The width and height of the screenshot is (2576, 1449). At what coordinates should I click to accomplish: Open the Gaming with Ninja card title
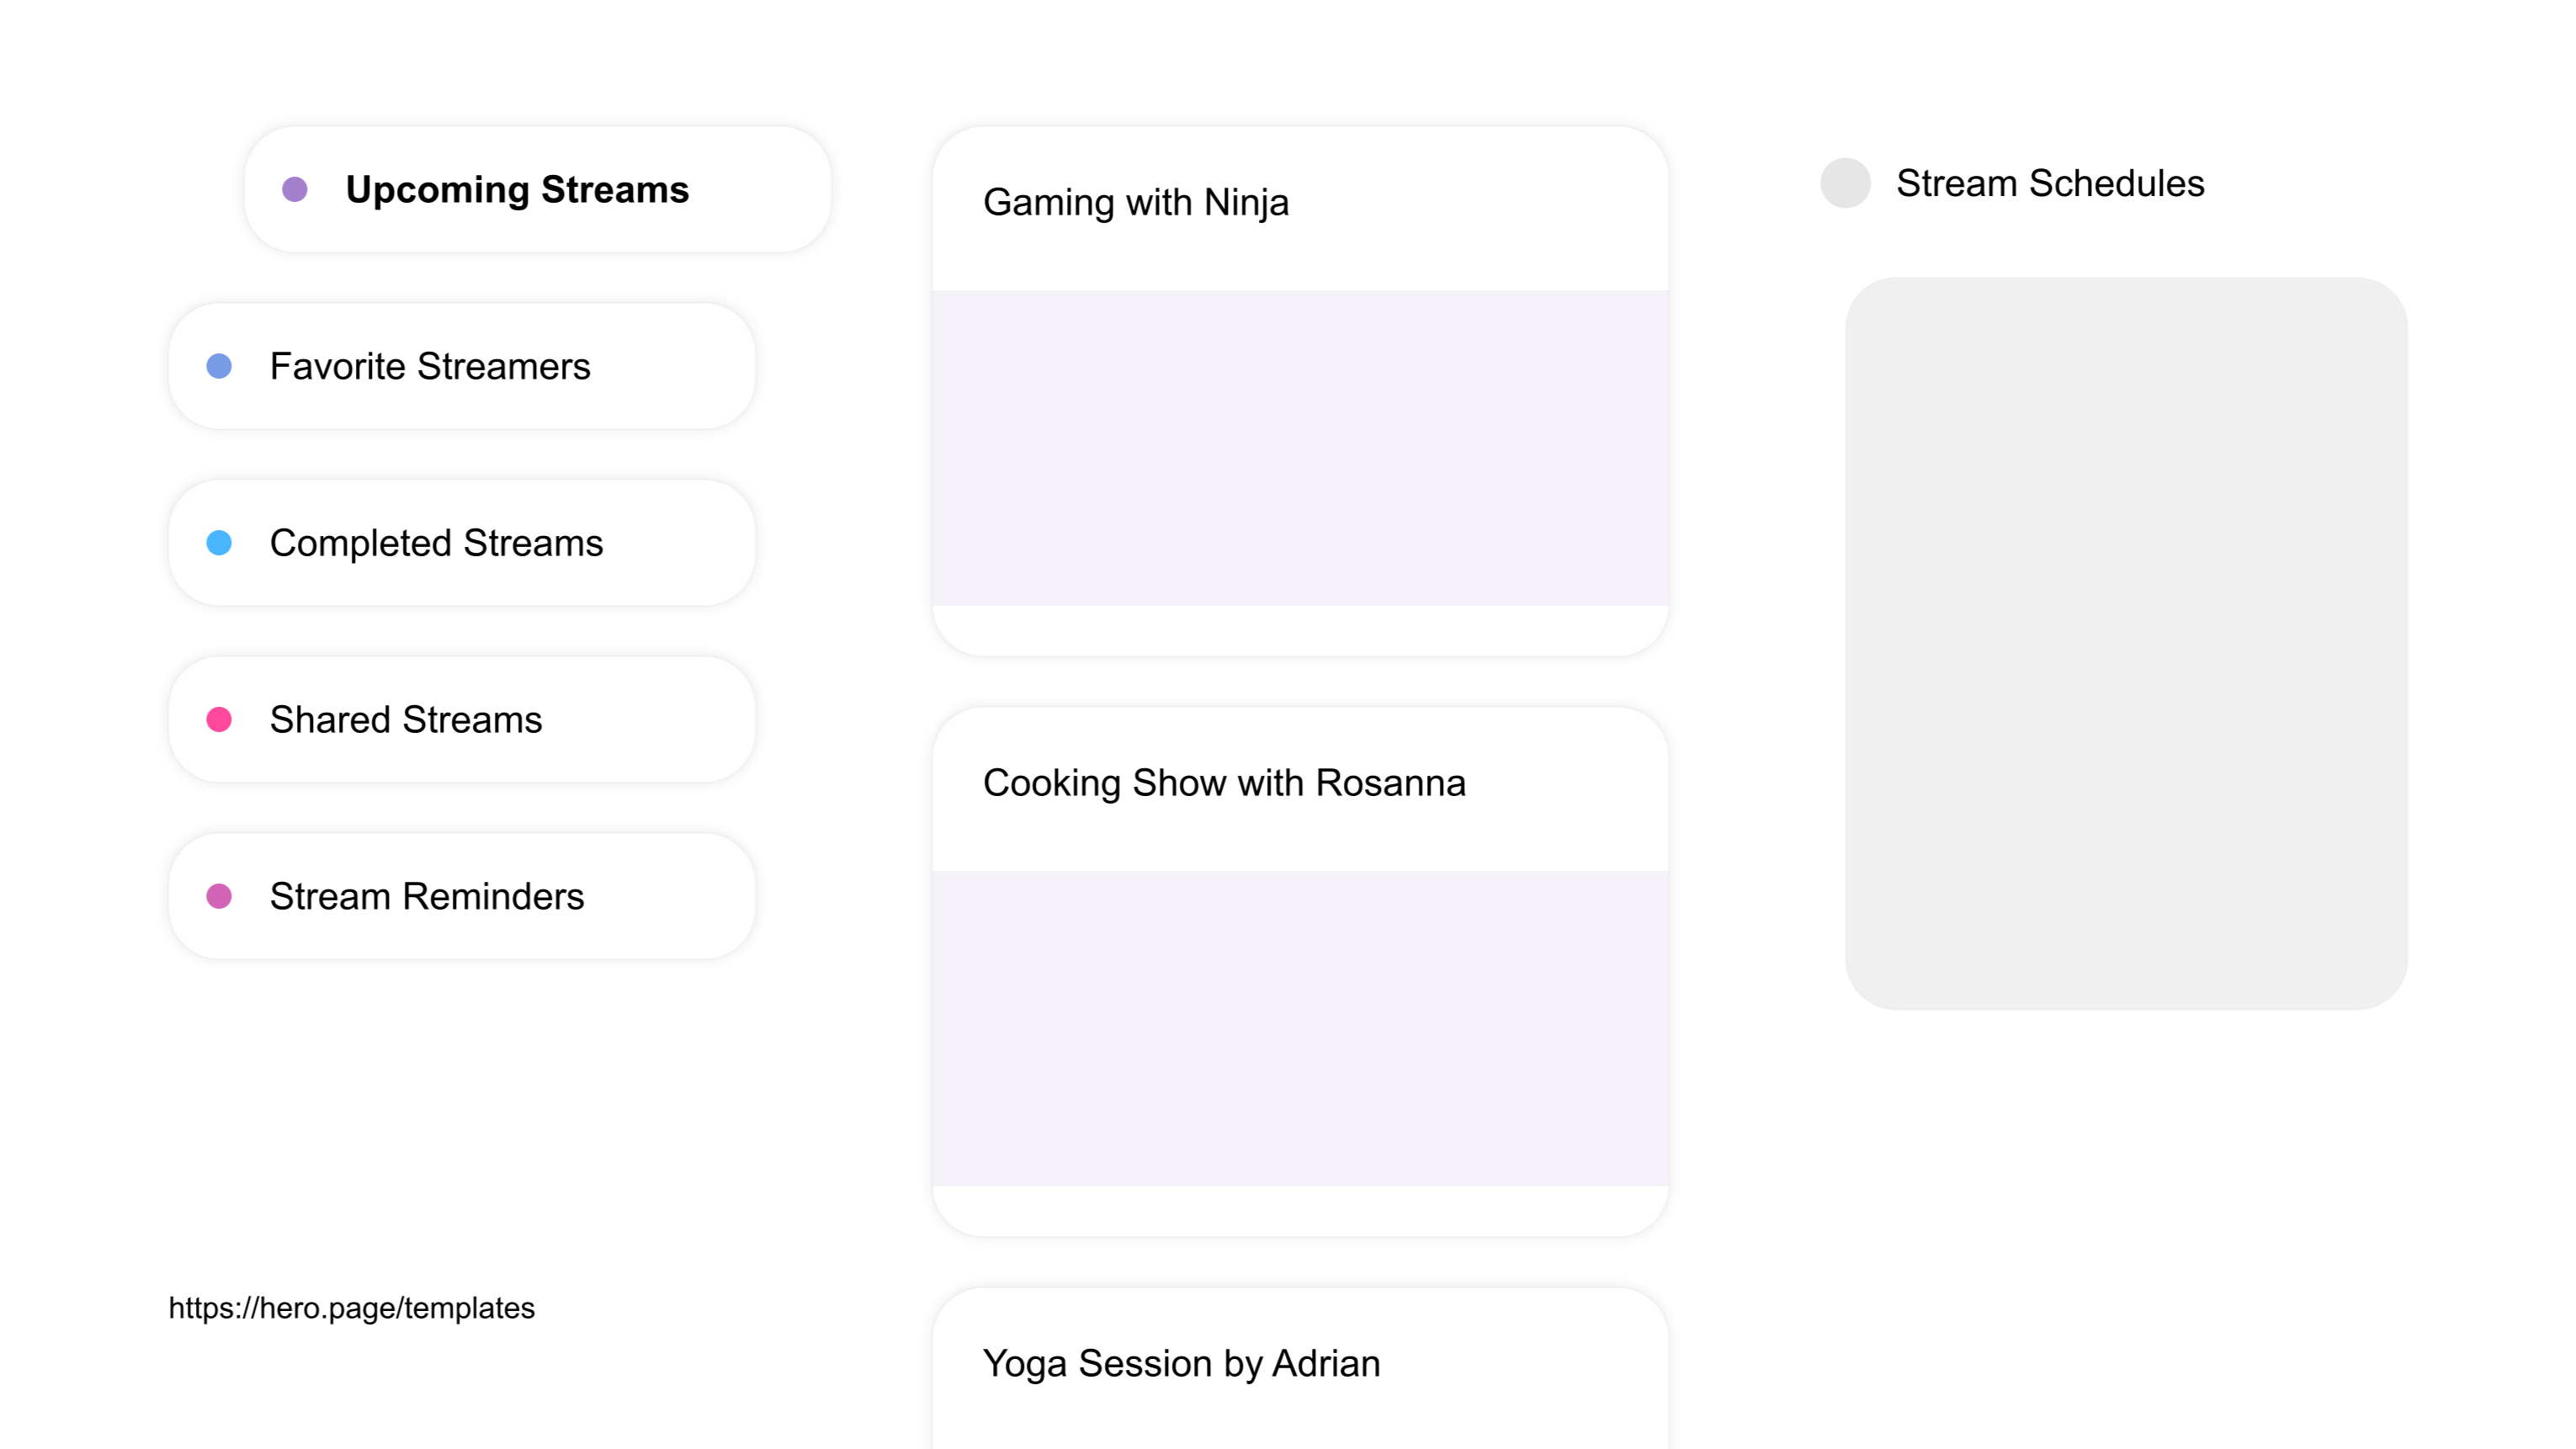click(x=1136, y=203)
